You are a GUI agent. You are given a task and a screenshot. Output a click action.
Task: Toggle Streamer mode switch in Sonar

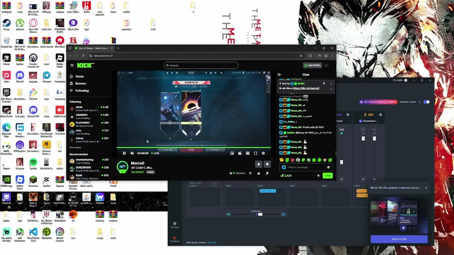coord(427,102)
